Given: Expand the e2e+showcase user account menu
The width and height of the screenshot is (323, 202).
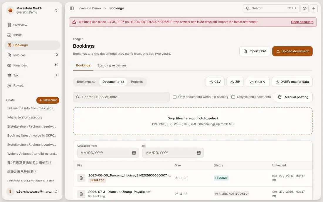Looking at the screenshot, I should click(x=32, y=192).
